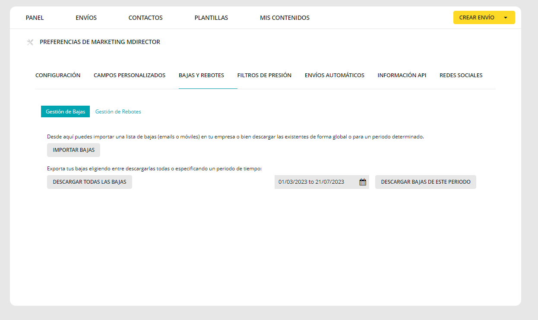The image size is (538, 320).
Task: Click the date range field 01/03/2023 to 21/07/2023
Action: click(322, 182)
